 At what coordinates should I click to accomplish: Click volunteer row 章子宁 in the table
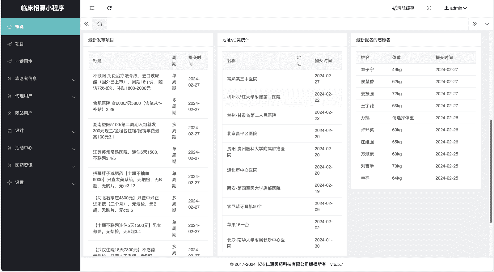coord(416,70)
